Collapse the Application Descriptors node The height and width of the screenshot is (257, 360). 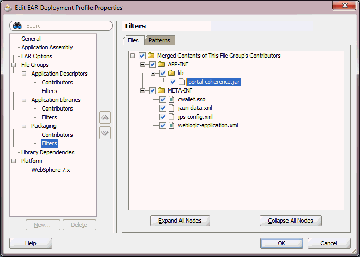pos(24,74)
